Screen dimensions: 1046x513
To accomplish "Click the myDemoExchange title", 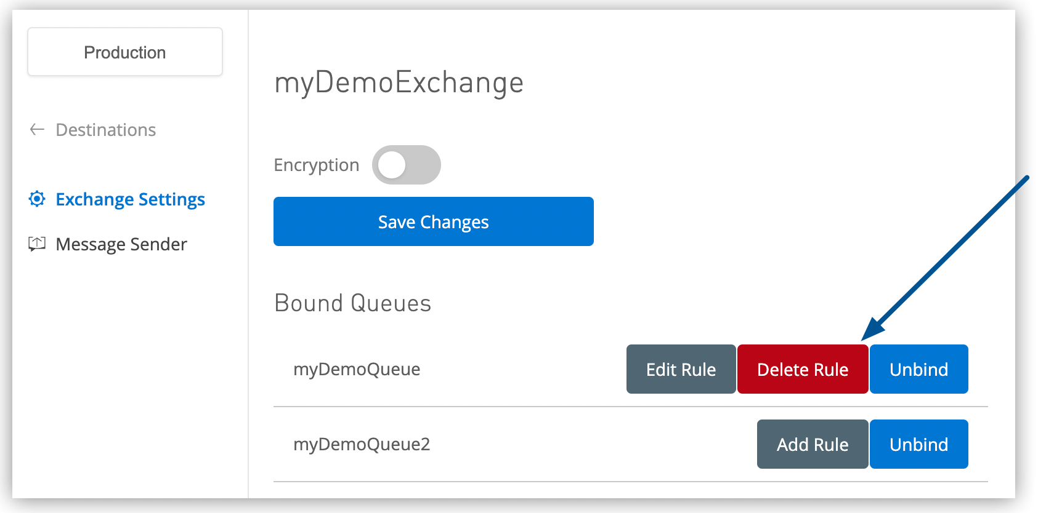I will [399, 82].
